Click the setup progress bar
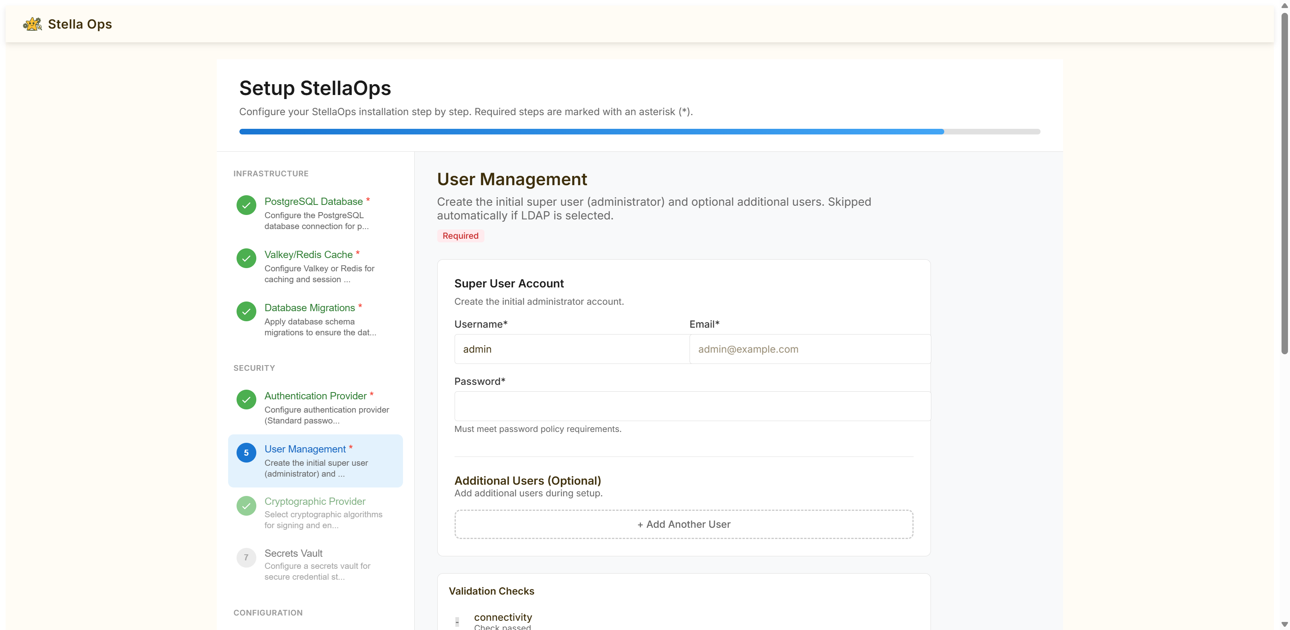 click(639, 132)
